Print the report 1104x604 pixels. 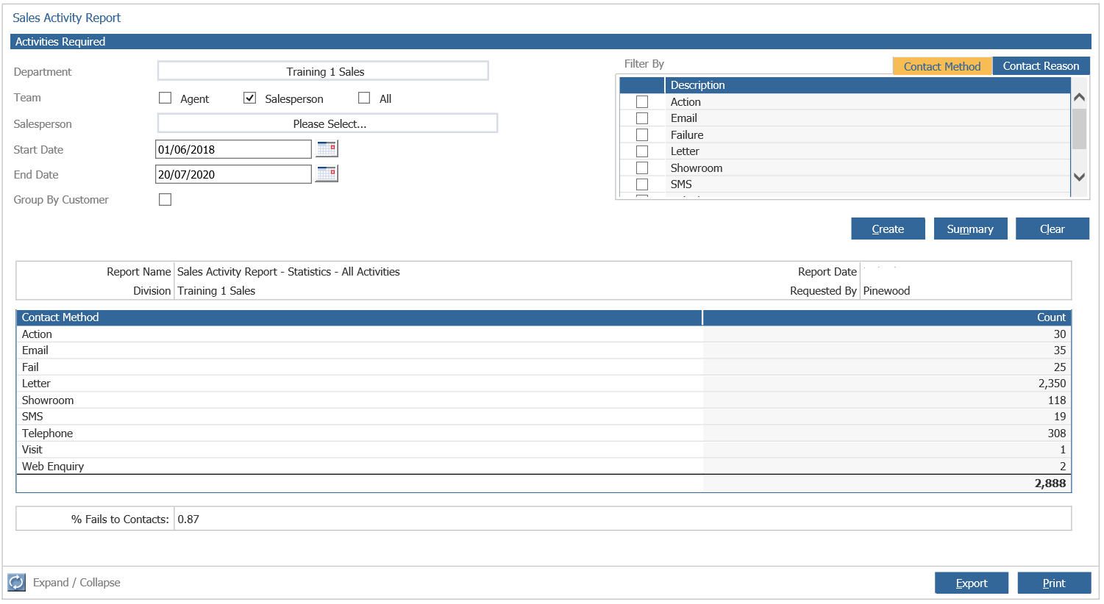[1054, 583]
